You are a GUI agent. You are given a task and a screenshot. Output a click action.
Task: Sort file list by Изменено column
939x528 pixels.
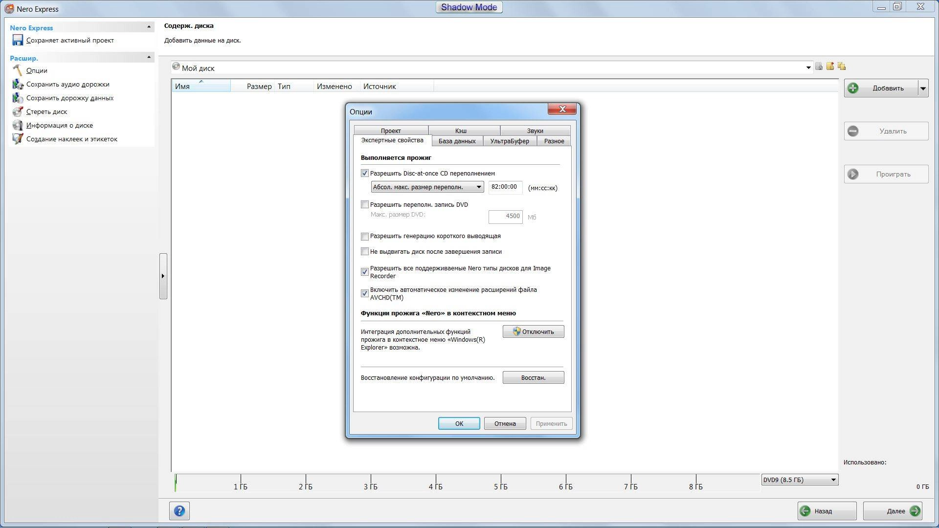(336, 86)
